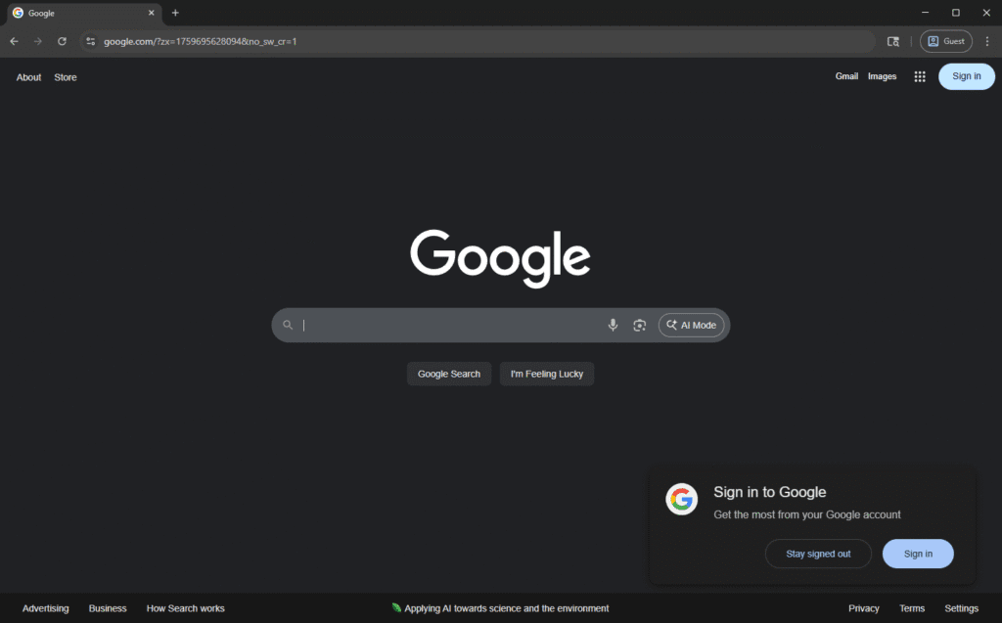Open the Google apps grid icon
Image resolution: width=1002 pixels, height=623 pixels.
919,75
